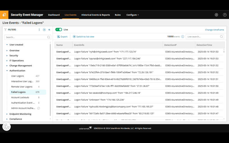Image resolution: width=229 pixels, height=143 pixels.
Task: Collapse the Authentication filter group
Action: coord(7,71)
